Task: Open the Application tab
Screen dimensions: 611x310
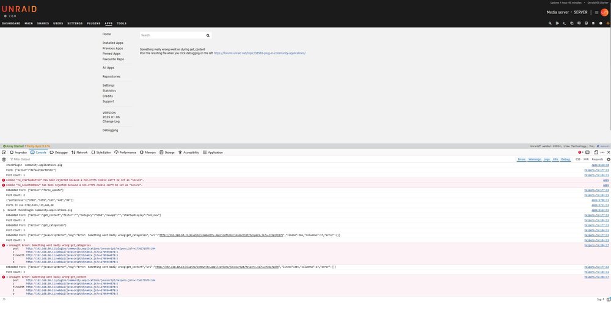Action: 213,153
